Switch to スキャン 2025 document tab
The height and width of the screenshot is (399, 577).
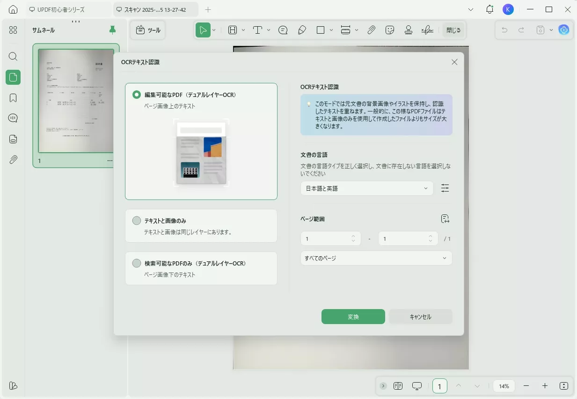(x=156, y=9)
